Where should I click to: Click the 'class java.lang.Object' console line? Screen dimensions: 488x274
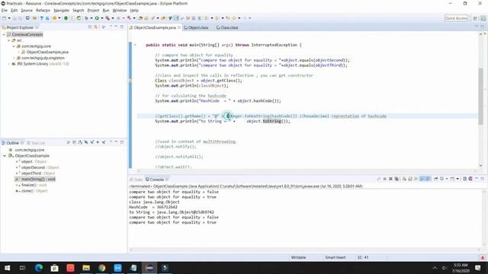[x=154, y=202]
